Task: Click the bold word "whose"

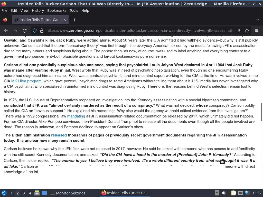Action: (202, 105)
